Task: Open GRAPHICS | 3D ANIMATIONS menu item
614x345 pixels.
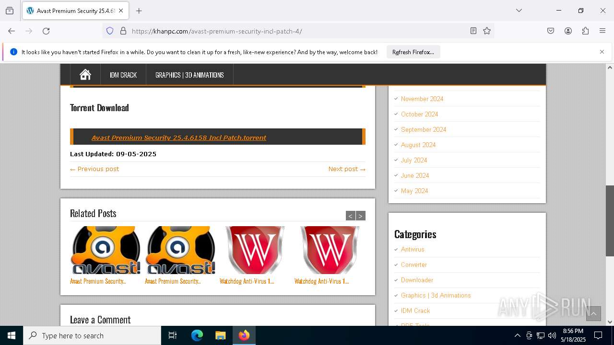Action: 189,75
